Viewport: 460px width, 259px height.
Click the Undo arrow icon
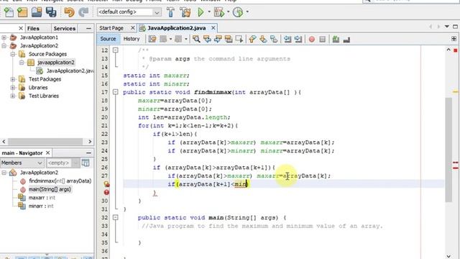point(69,12)
